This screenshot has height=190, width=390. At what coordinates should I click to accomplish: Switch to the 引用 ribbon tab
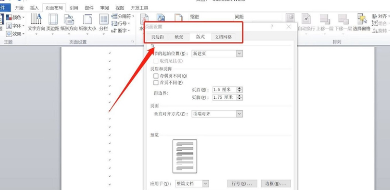[74, 8]
